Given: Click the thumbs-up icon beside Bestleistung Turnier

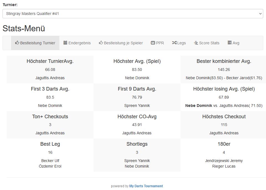Looking at the screenshot, I should coord(17,43).
